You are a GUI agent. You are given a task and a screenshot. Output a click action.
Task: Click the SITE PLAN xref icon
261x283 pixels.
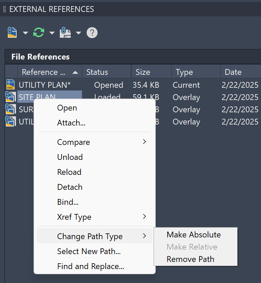(x=11, y=97)
